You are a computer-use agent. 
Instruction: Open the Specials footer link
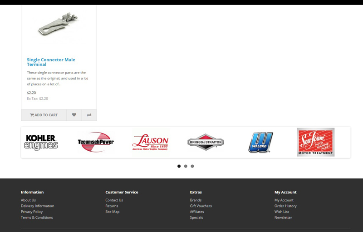196,217
